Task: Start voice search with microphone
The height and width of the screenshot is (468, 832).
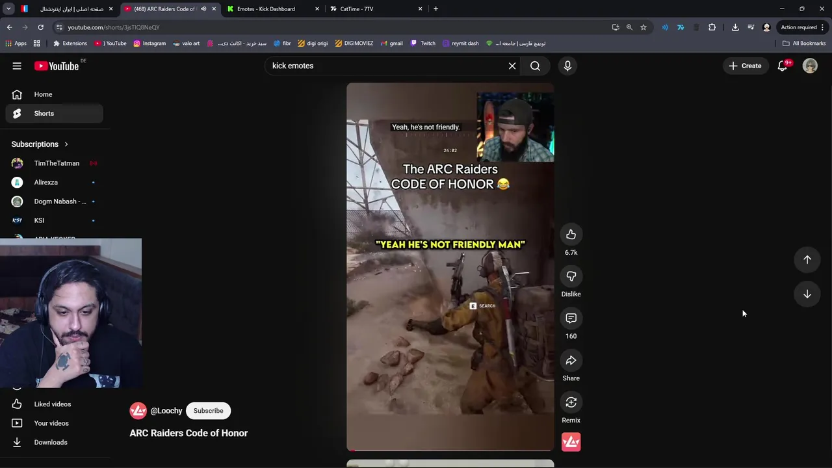Action: click(567, 66)
